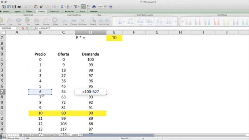
Task: Confirm formula entry with green checkmark
Action: pyautogui.click(x=27, y=28)
